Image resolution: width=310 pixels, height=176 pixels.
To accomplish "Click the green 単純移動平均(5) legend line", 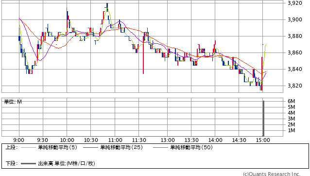I will click(29, 147).
